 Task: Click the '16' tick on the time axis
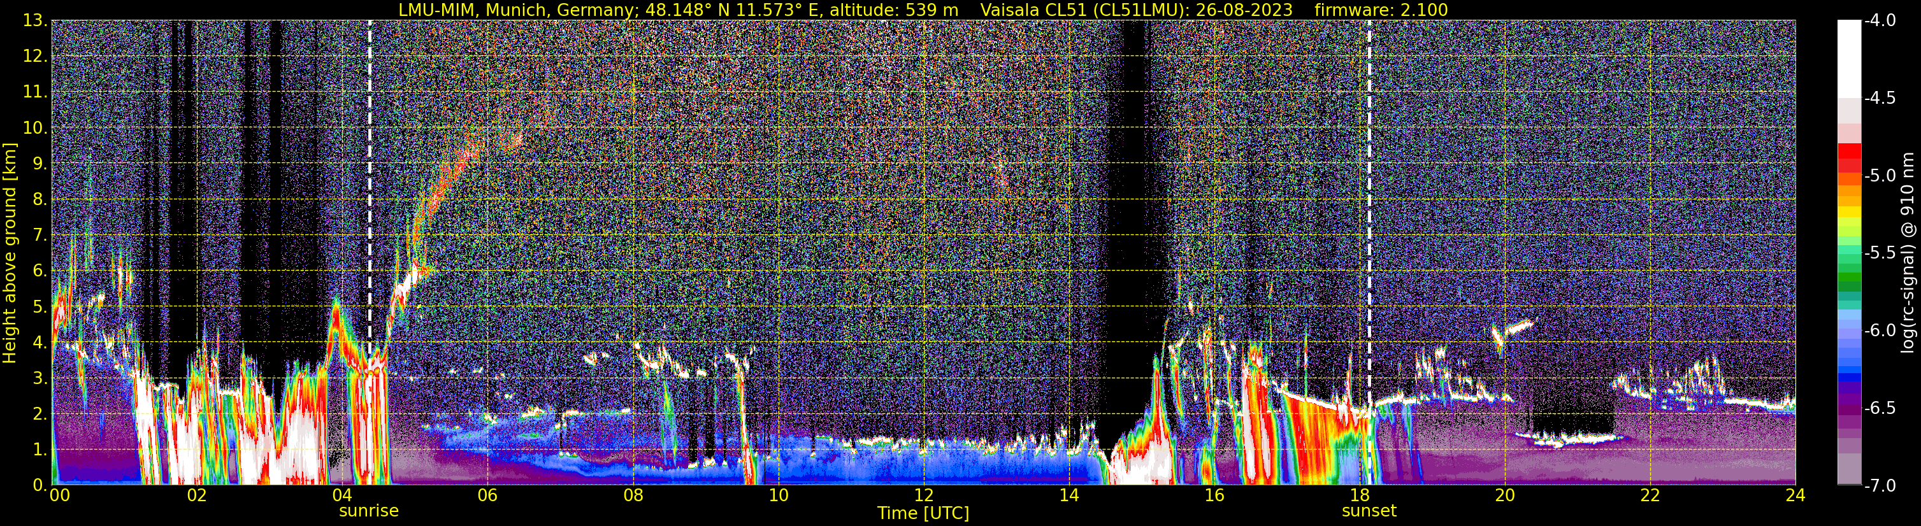(x=1214, y=495)
